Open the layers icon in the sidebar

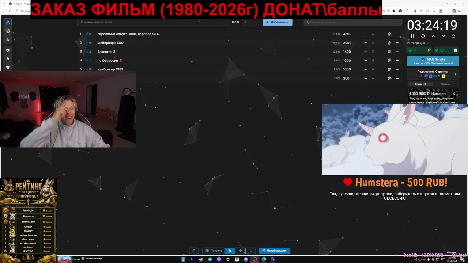point(8,59)
